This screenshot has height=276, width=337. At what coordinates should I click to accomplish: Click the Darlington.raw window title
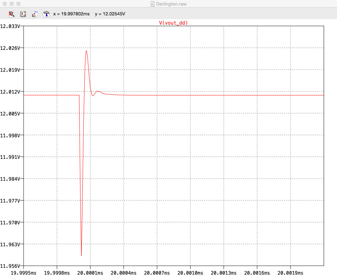pyautogui.click(x=171, y=4)
